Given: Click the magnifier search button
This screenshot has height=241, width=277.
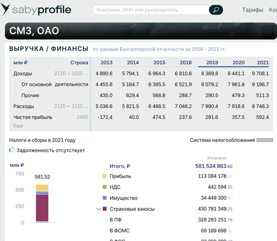Looking at the screenshot, I should pos(216,10).
